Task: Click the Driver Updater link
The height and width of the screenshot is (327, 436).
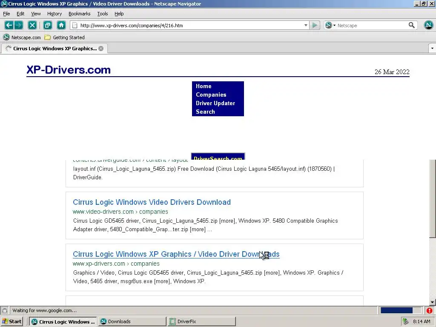Action: 215,103
